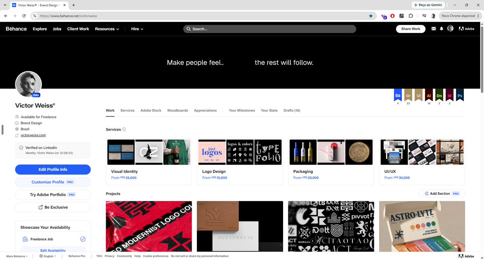Click the Illustrator ribbon badge
Viewport: 484px width, 260px height.
(429, 95)
